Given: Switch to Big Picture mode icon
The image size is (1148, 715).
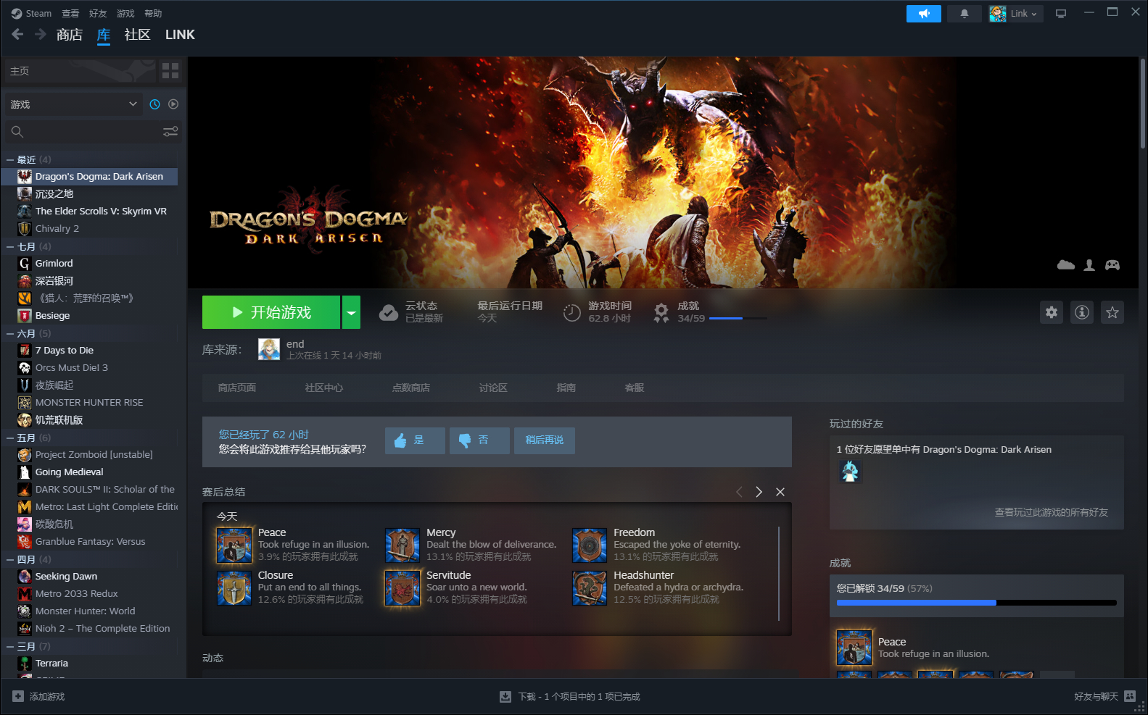Looking at the screenshot, I should coord(1061,14).
